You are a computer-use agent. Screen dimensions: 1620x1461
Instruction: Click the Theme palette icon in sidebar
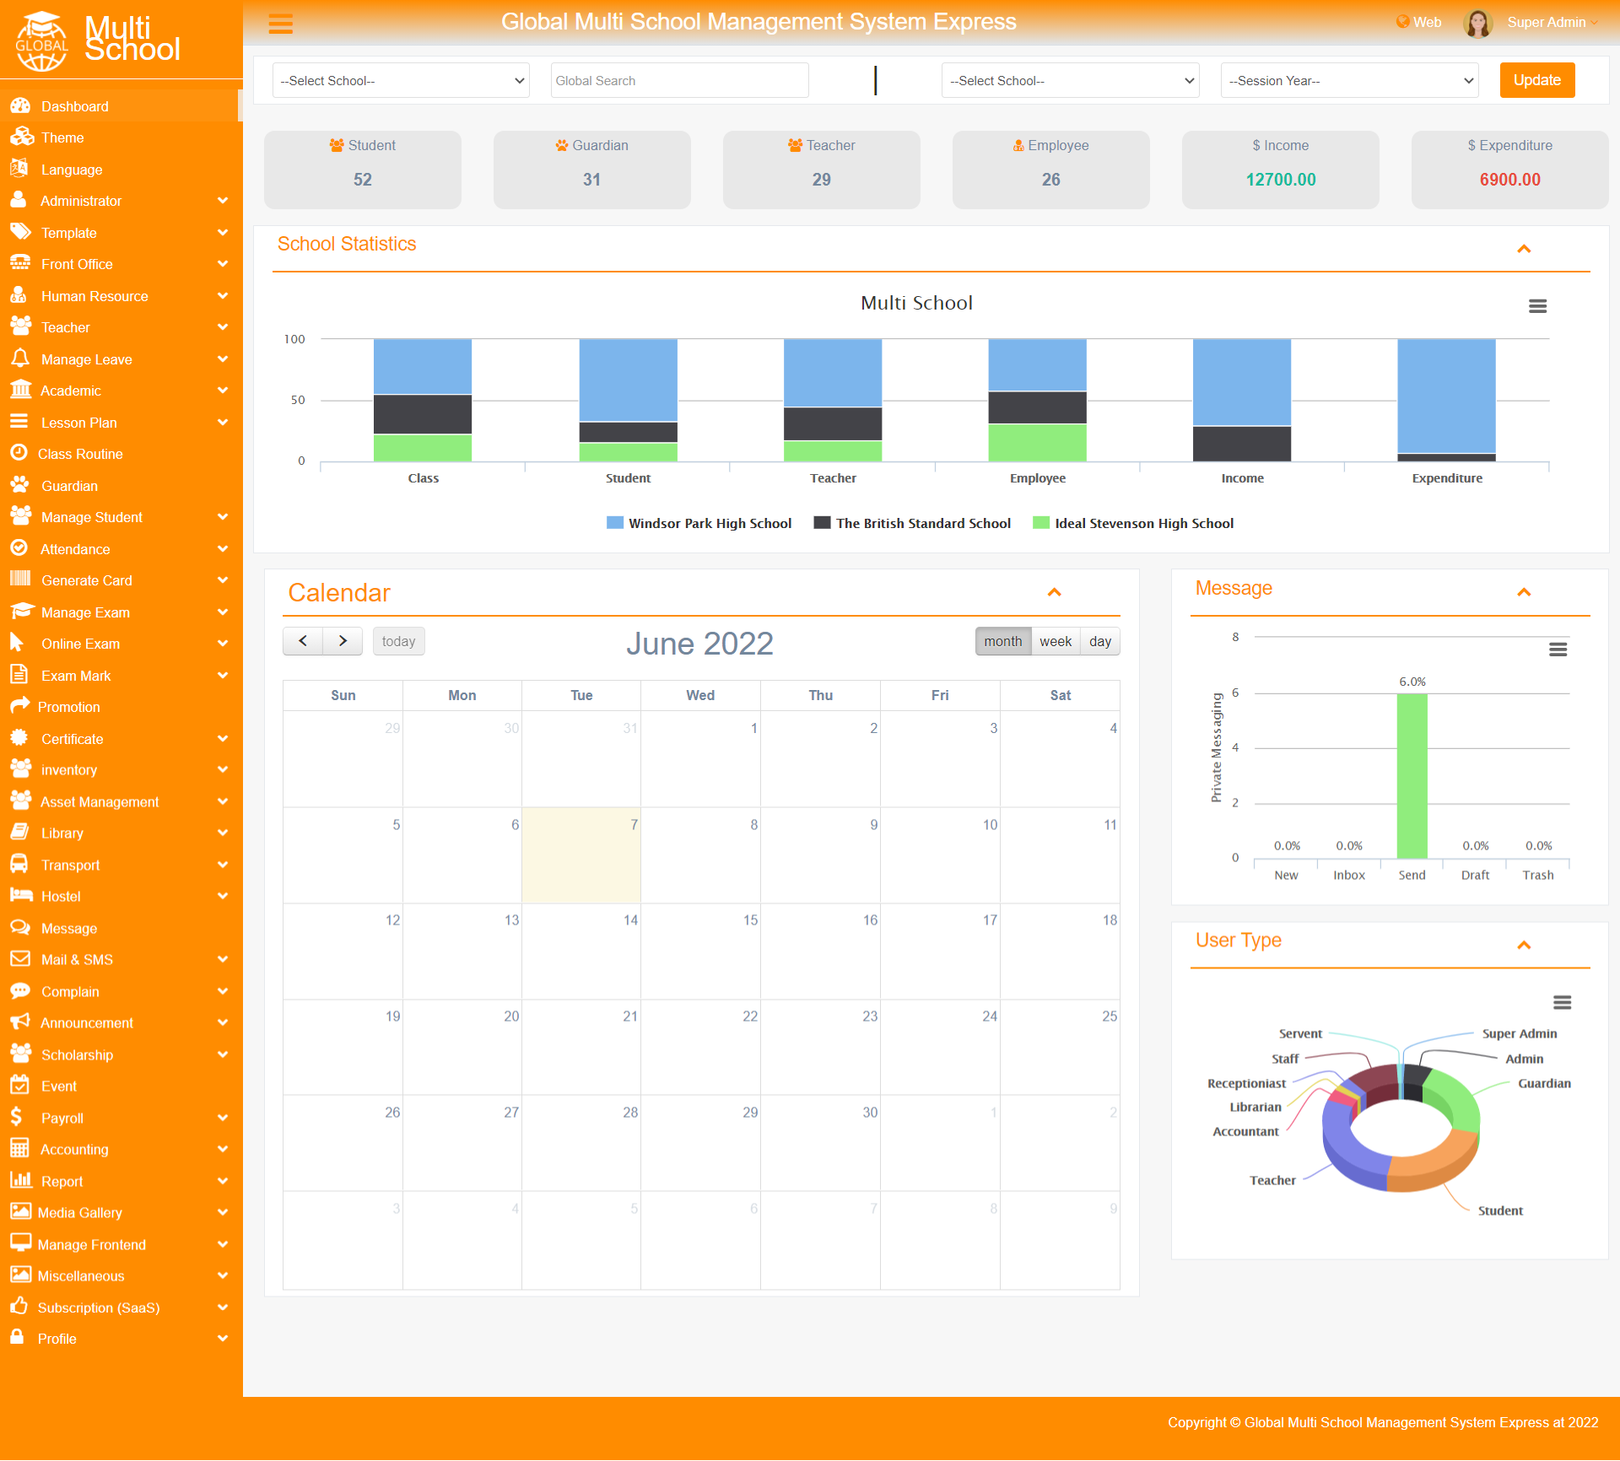20,137
